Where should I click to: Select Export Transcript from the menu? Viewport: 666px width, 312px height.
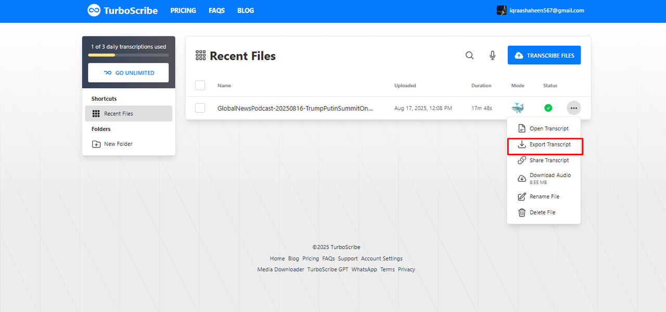pos(549,144)
